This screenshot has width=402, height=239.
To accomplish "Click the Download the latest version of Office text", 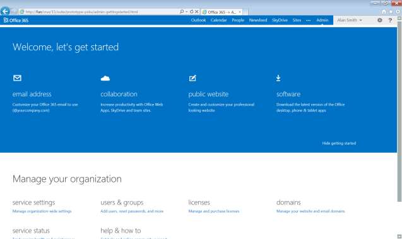I will tap(310, 108).
